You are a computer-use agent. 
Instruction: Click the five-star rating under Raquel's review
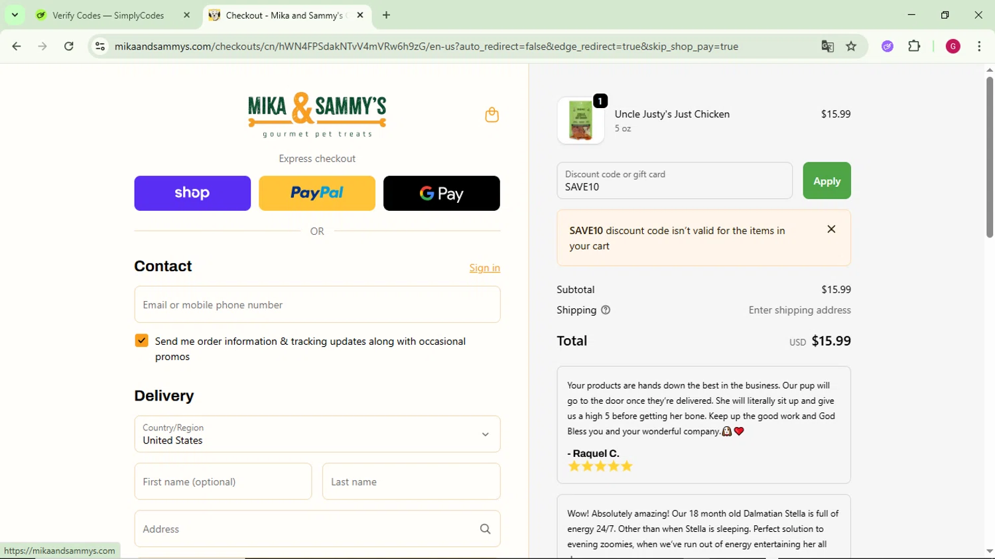(x=600, y=467)
